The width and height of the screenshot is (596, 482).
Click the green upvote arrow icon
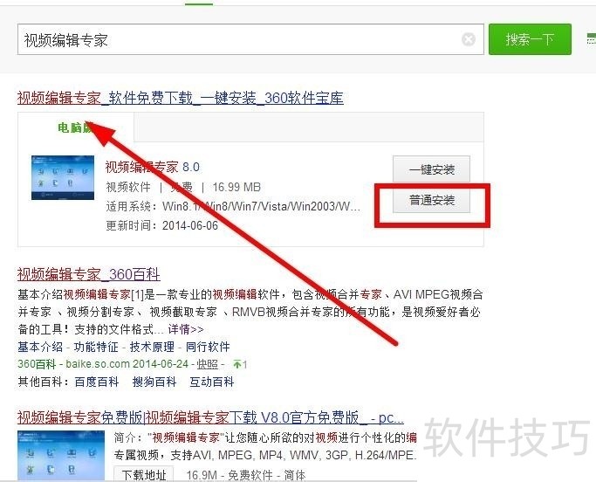coord(237,364)
